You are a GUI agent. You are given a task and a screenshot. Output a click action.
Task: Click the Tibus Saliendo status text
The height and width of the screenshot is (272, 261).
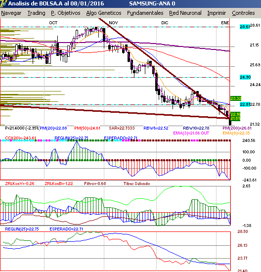(x=136, y=183)
